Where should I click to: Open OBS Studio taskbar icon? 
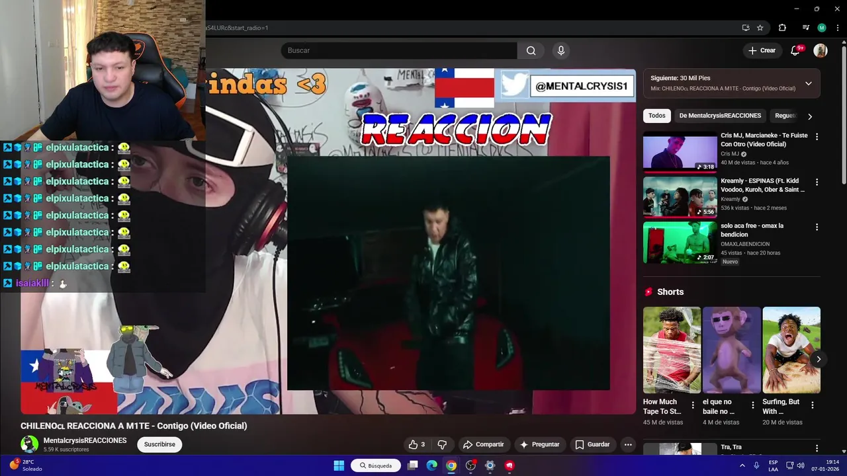(470, 465)
